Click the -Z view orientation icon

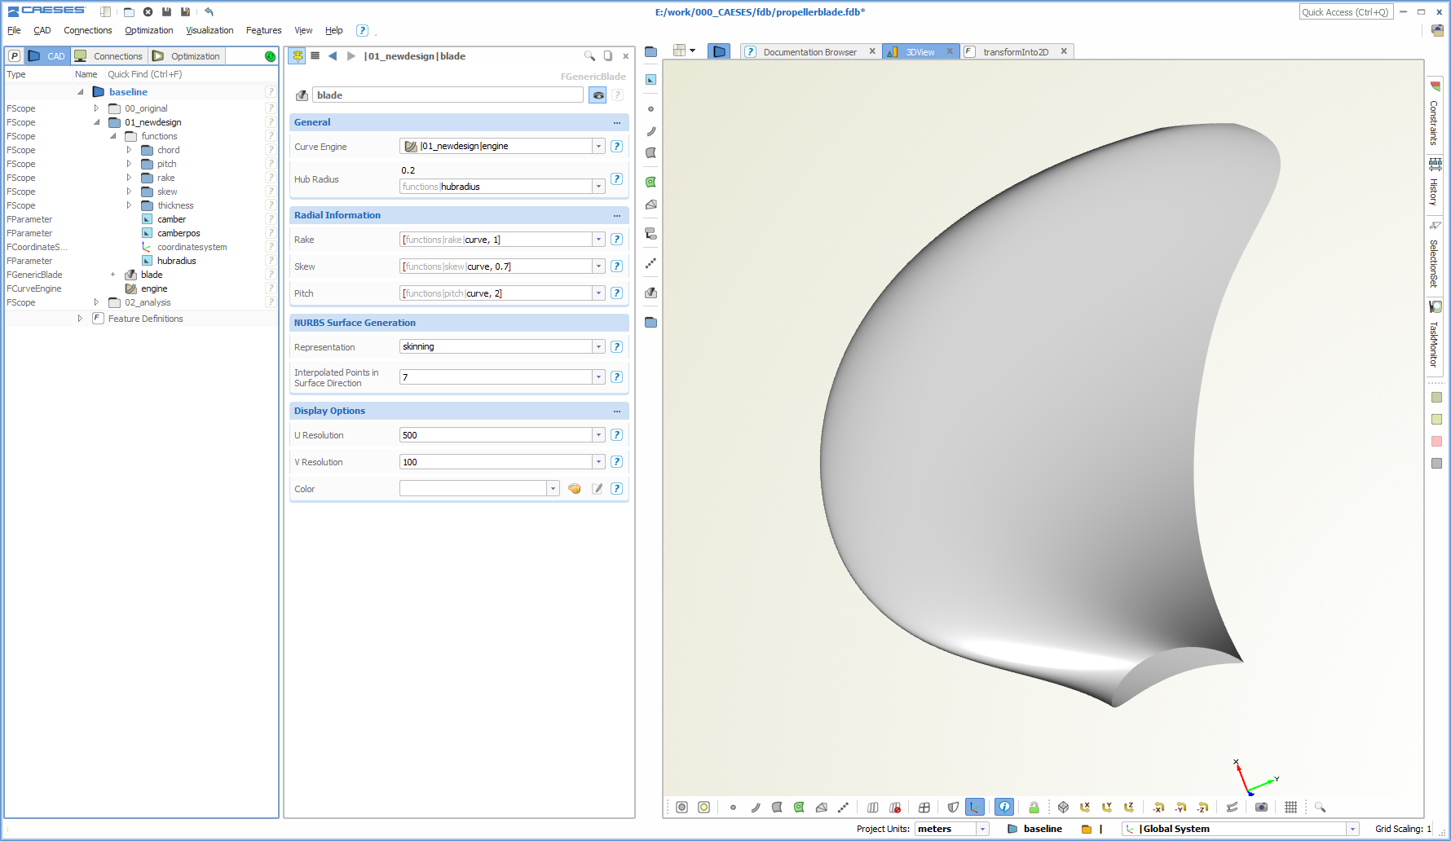click(x=1202, y=807)
